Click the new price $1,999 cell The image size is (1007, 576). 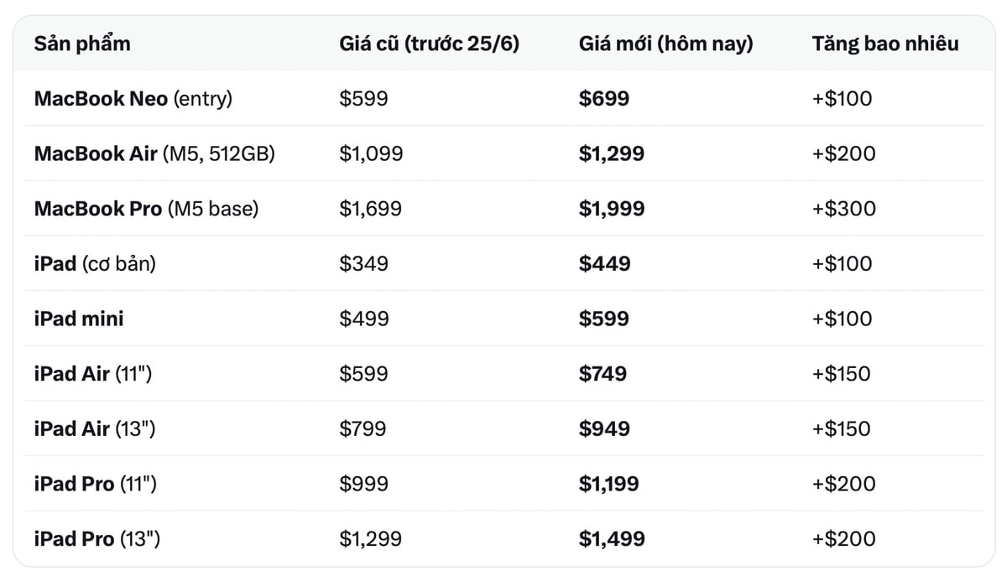[612, 209]
